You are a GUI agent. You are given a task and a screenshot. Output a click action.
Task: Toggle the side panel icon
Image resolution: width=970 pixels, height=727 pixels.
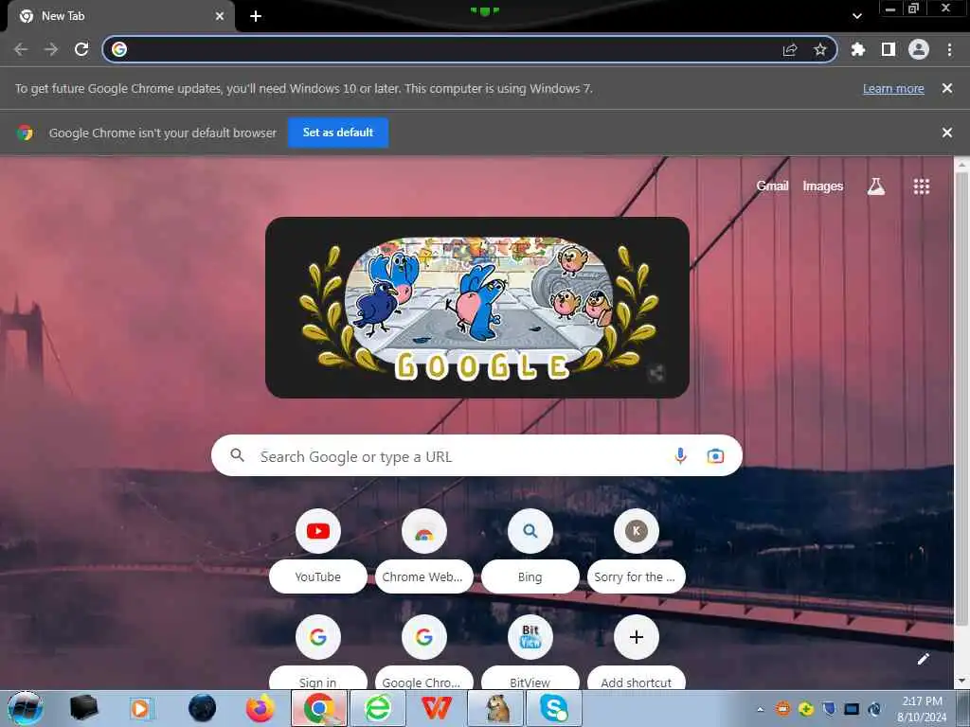[889, 49]
